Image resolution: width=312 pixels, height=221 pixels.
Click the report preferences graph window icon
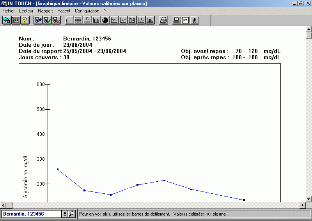pos(186,20)
